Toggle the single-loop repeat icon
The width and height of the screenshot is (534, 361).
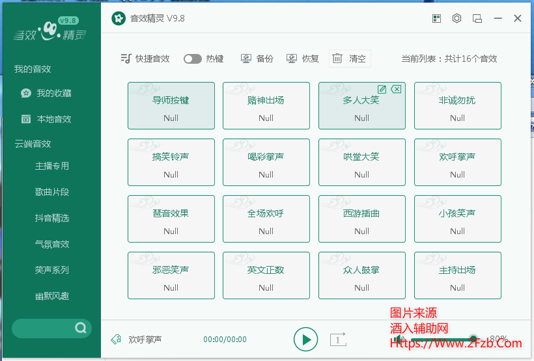338,340
